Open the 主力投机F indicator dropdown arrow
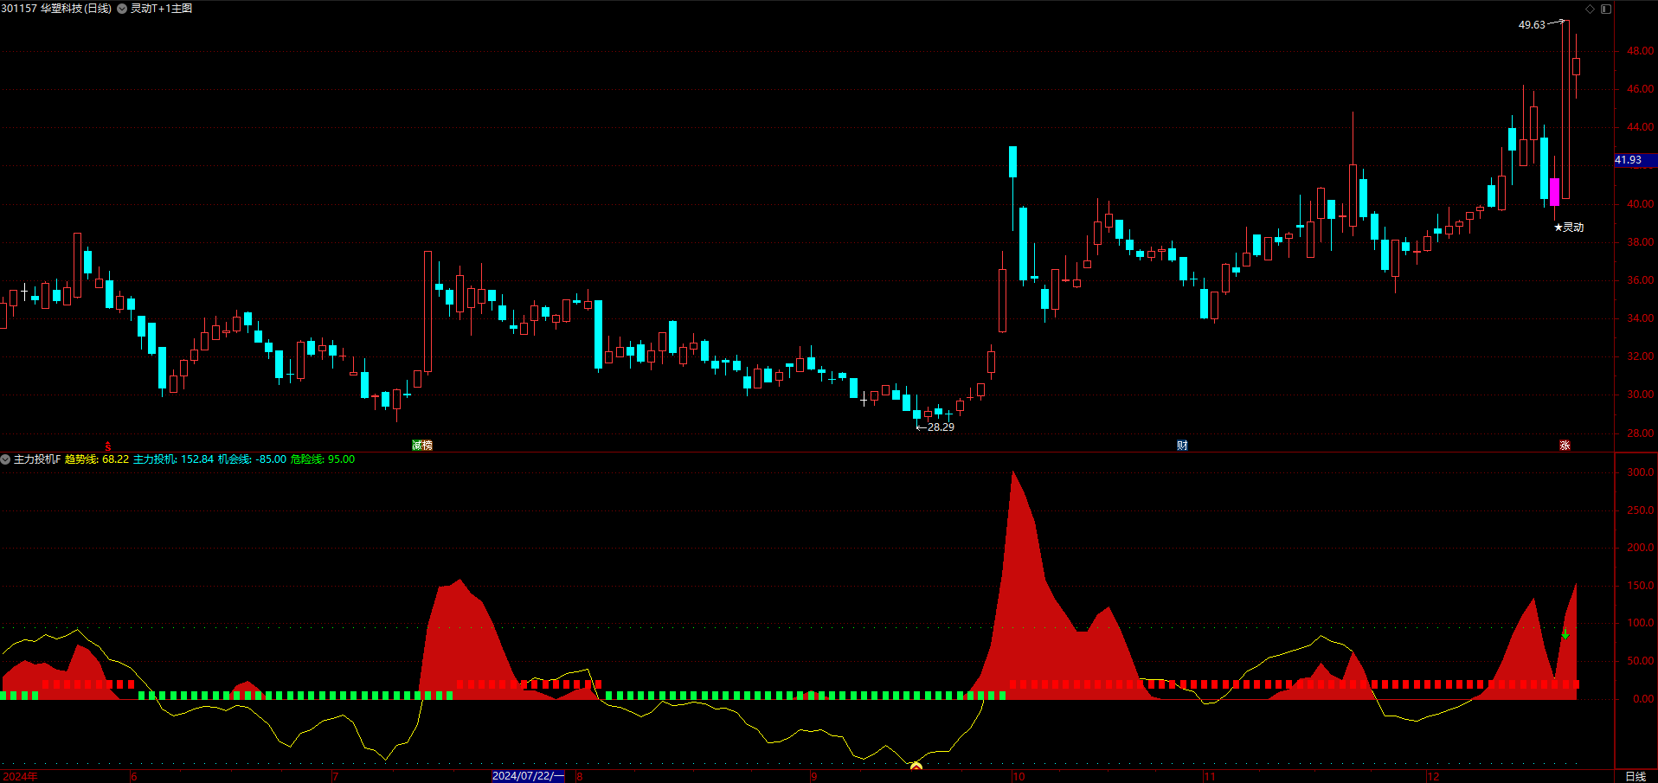 coord(5,459)
